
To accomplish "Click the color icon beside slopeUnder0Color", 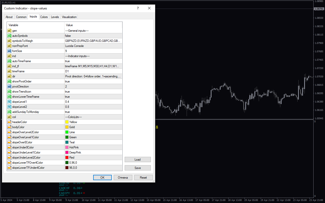I will pyautogui.click(x=9, y=147).
